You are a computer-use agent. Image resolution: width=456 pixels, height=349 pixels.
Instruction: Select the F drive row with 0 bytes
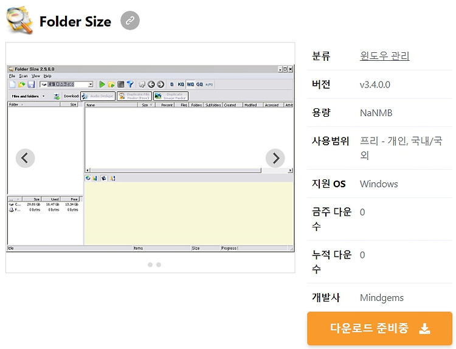point(44,209)
